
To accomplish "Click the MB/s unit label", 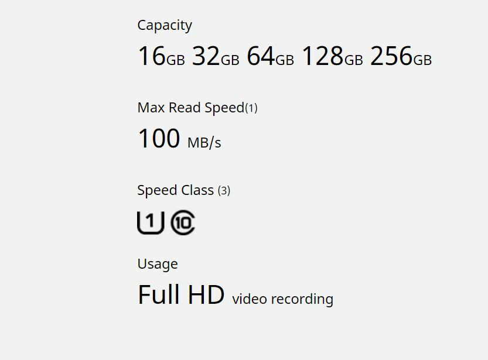I will 204,143.
